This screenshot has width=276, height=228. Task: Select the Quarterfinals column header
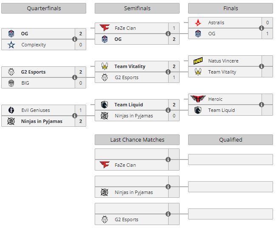[x=44, y=9]
